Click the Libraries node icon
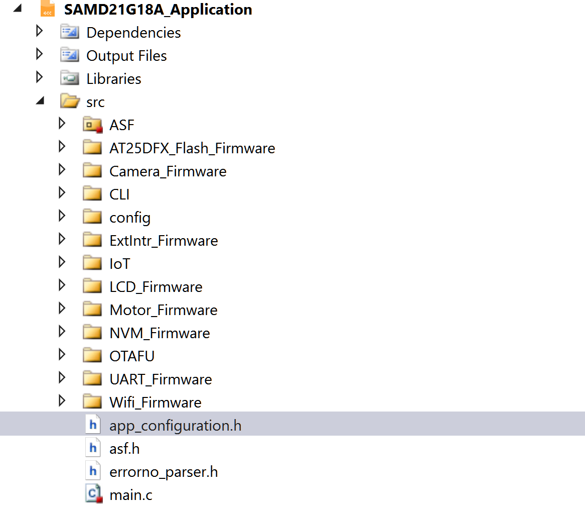Image resolution: width=585 pixels, height=506 pixels. pyautogui.click(x=70, y=78)
